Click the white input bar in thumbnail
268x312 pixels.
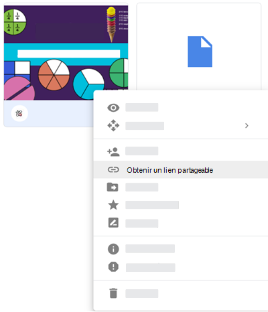(68, 54)
